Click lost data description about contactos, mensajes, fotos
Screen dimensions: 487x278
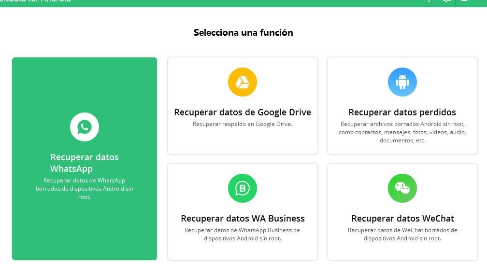tap(402, 132)
